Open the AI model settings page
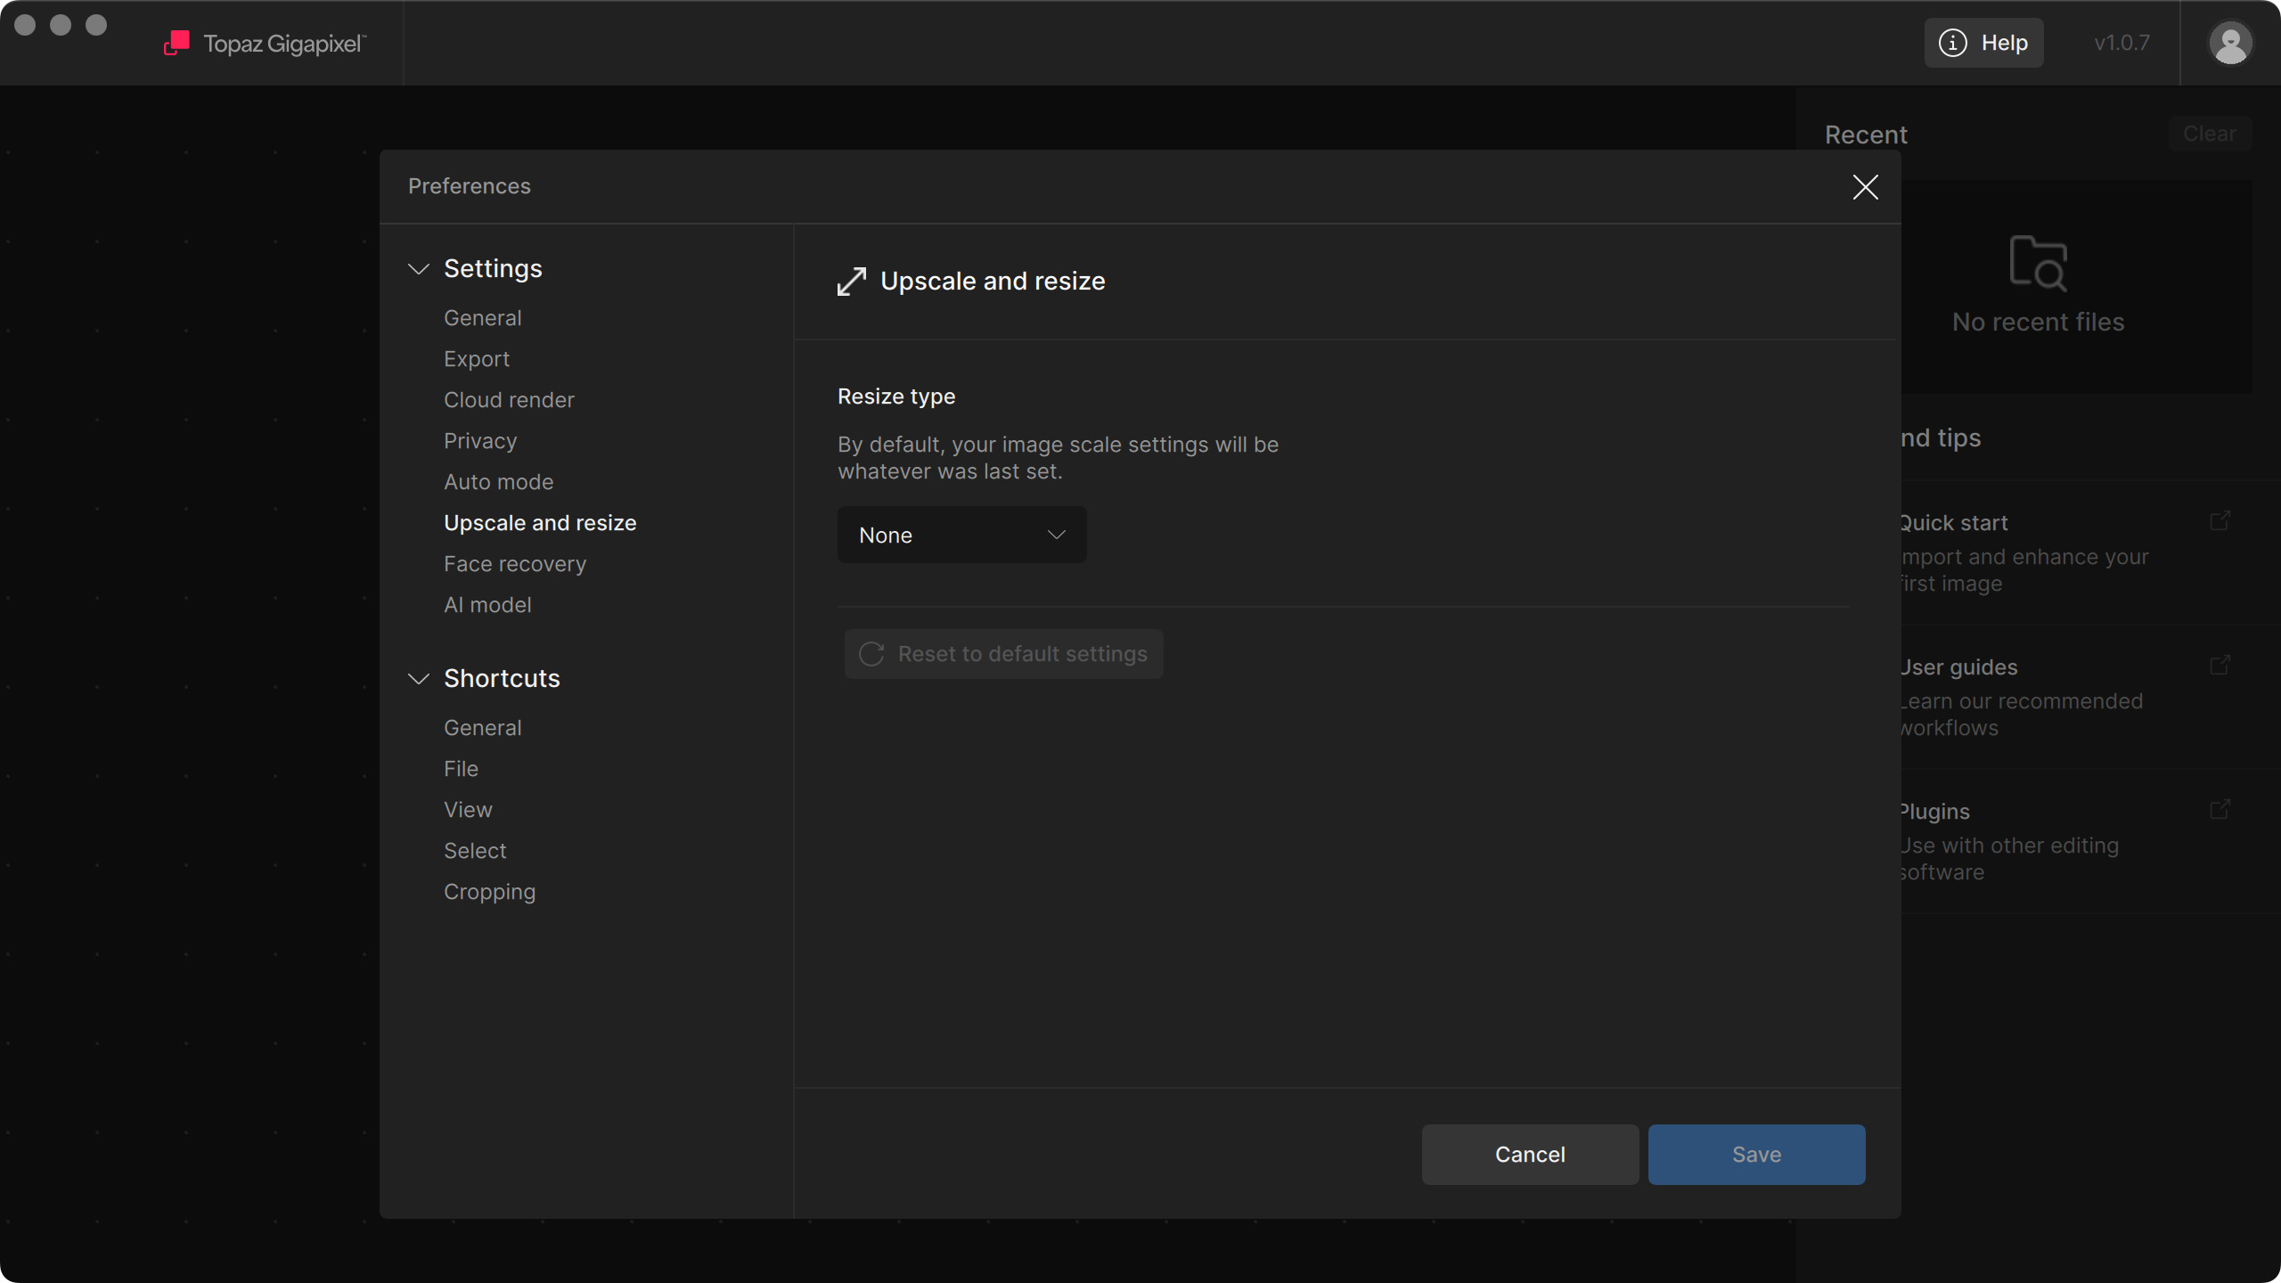Image resolution: width=2281 pixels, height=1283 pixels. click(487, 605)
